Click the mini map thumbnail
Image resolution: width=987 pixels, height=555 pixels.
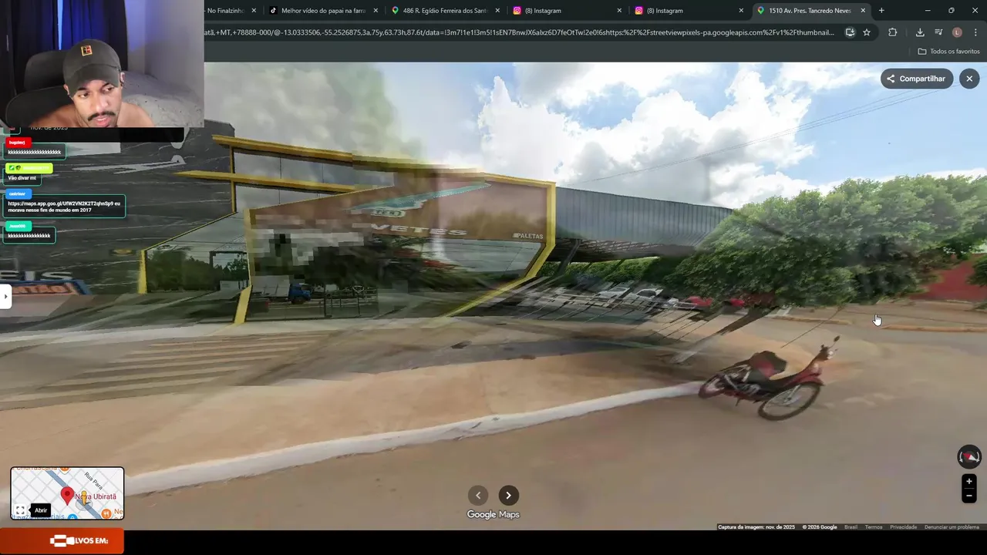point(67,493)
